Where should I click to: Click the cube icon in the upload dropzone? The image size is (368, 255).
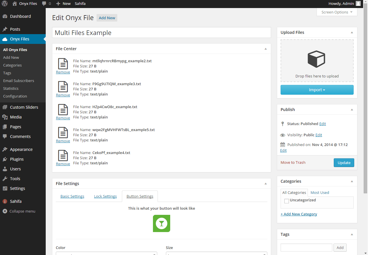pos(317,59)
